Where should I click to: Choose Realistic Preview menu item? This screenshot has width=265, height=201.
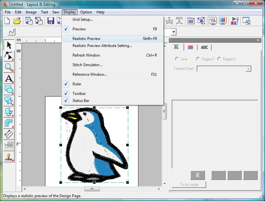[113, 39]
